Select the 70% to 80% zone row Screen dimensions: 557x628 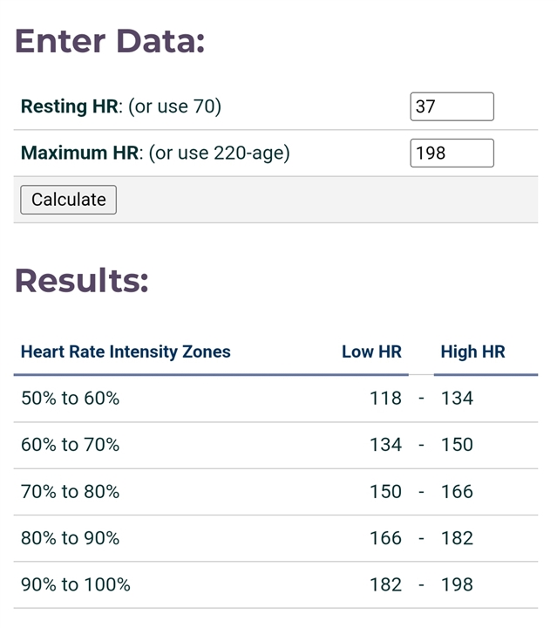pyautogui.click(x=275, y=492)
